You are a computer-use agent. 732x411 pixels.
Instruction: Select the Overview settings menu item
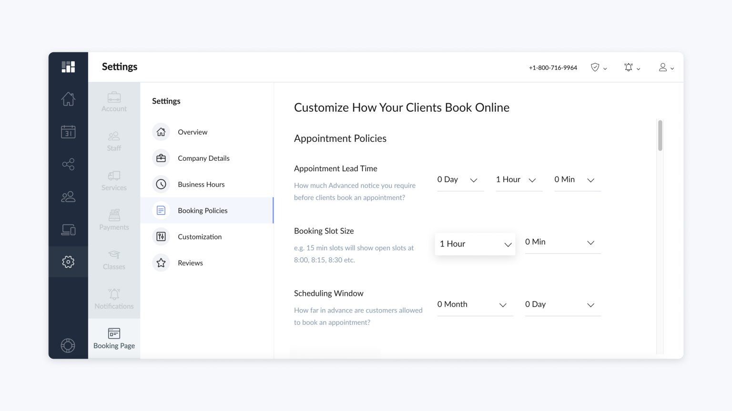207,132
